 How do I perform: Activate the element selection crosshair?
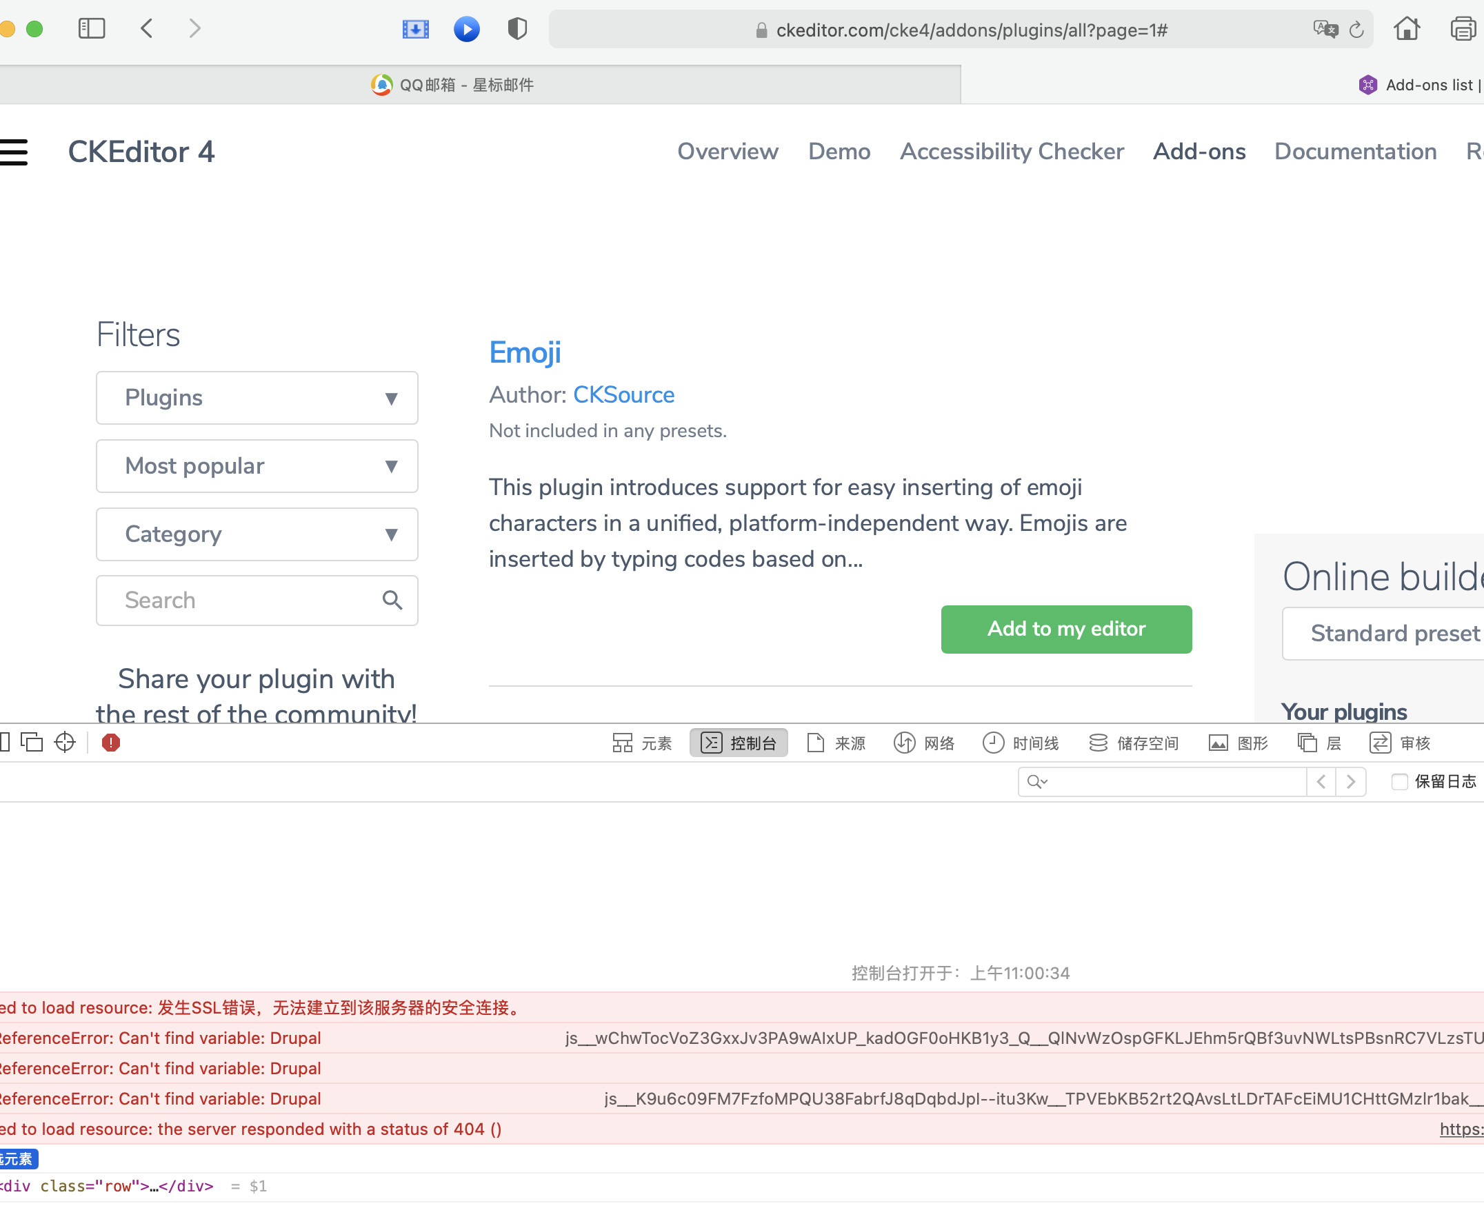[65, 743]
